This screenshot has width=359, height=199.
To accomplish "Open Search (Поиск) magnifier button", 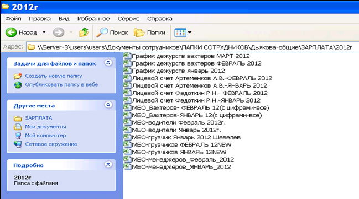I will 112,33.
